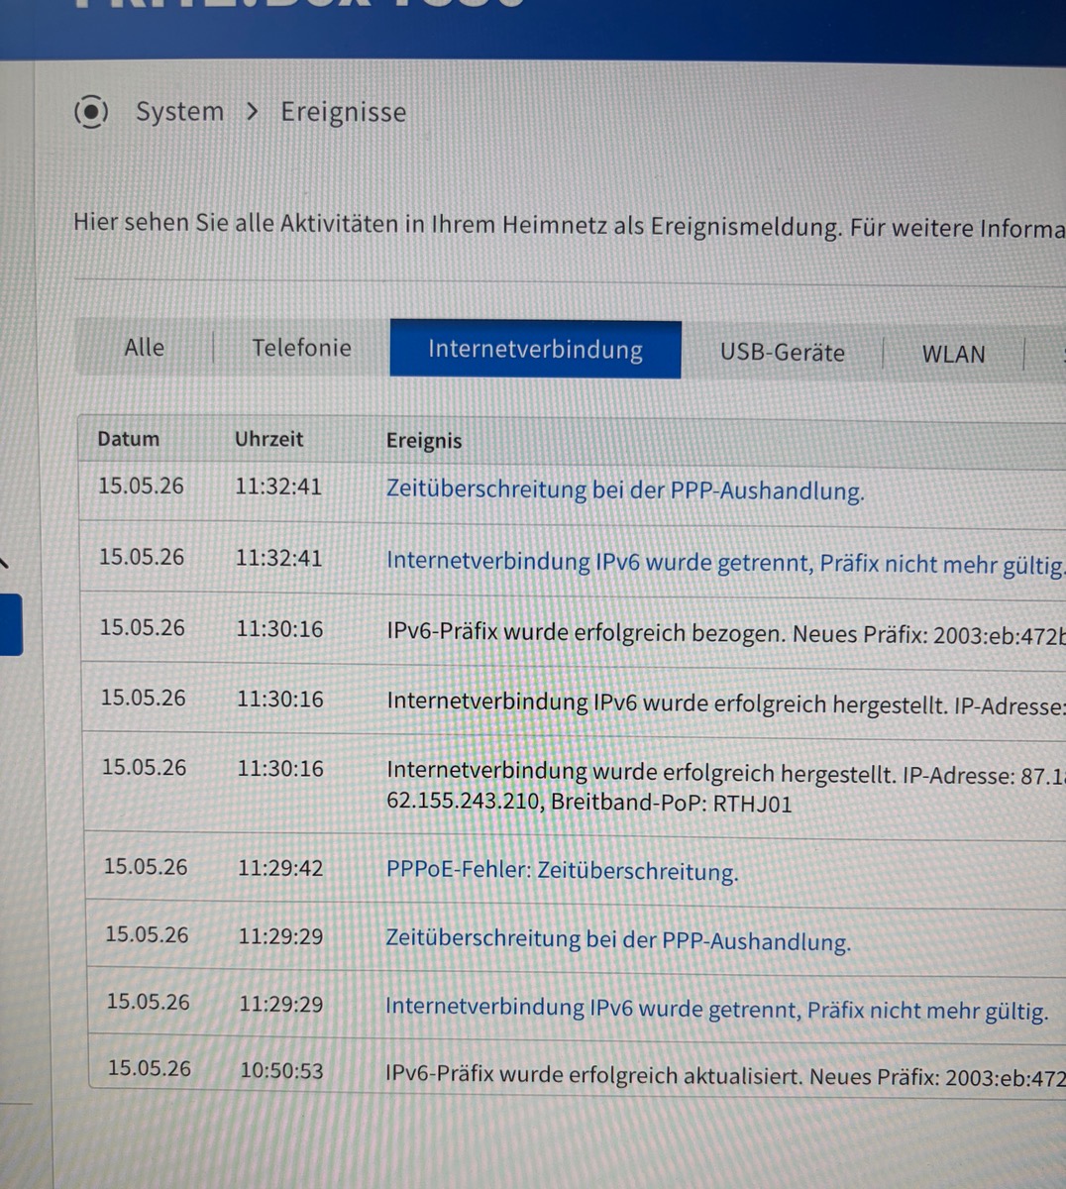
Task: Click the Ereignis column header
Action: (x=424, y=441)
